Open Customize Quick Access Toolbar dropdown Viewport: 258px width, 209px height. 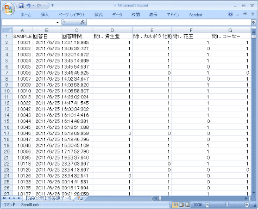(x=52, y=5)
